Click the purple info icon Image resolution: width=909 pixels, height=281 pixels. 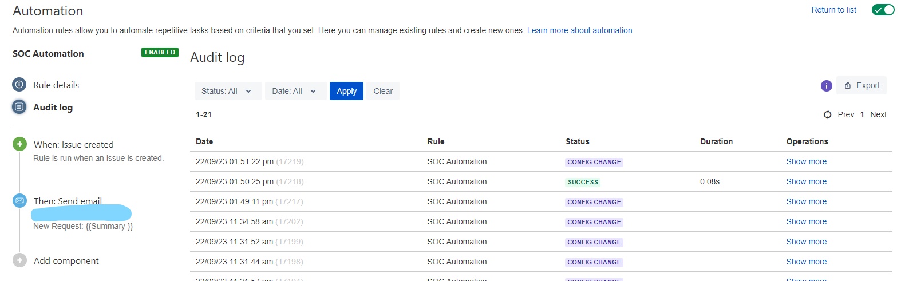[826, 86]
